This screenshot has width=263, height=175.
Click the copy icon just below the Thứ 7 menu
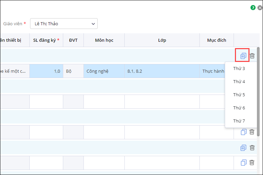coord(243,132)
